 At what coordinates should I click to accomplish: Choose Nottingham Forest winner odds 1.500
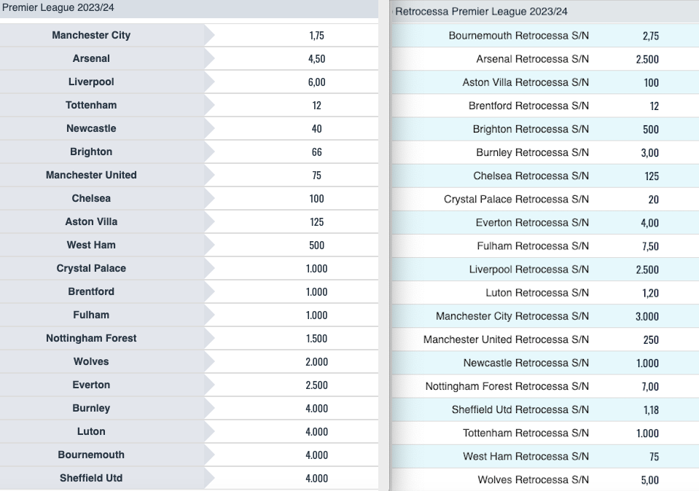pos(316,339)
